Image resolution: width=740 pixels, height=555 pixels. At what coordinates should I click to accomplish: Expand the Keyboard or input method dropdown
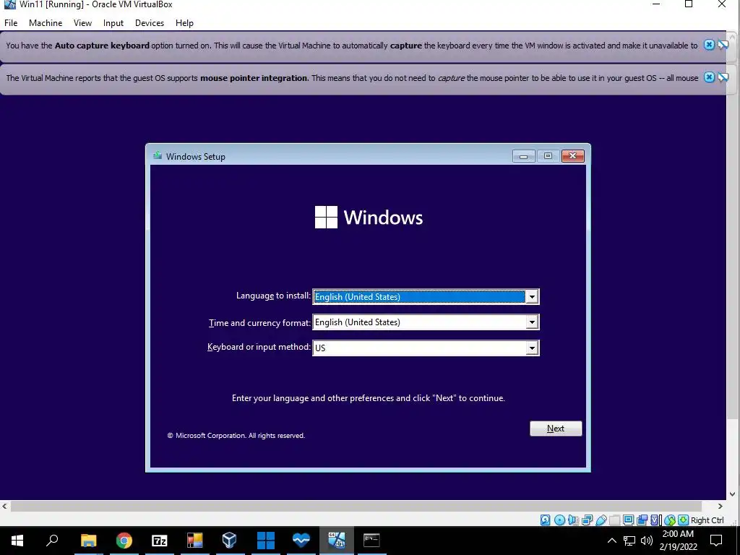(532, 348)
